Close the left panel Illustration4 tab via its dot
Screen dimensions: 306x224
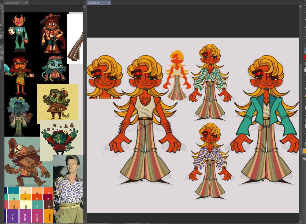(26, 3)
